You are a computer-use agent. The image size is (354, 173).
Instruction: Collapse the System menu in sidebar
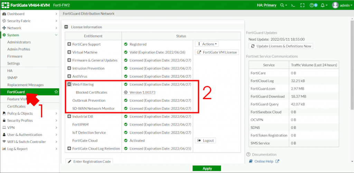click(56, 35)
